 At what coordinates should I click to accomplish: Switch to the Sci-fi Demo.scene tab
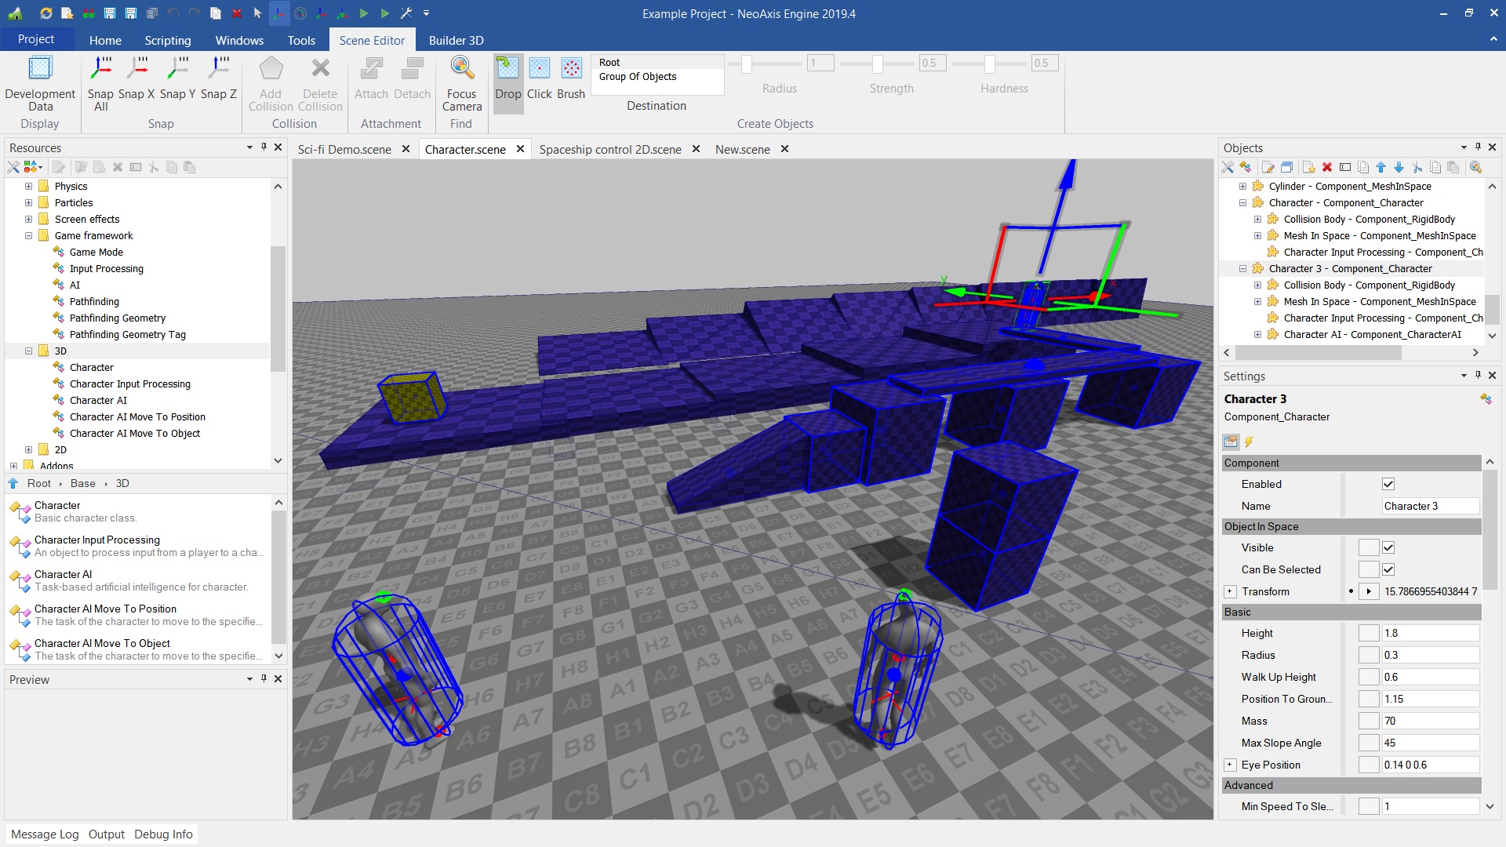click(344, 149)
